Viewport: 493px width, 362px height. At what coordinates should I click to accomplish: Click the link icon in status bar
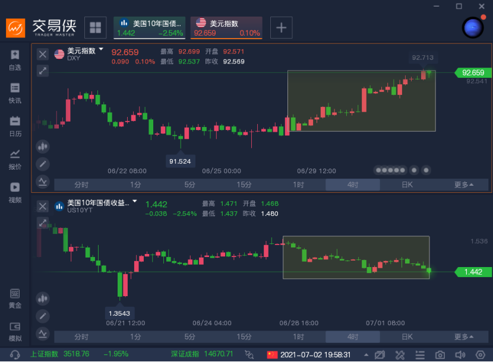tap(249, 355)
